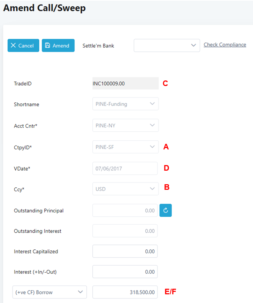Open the Ccy USD currency dropdown
Screen dimensions: 253x303
pos(125,189)
